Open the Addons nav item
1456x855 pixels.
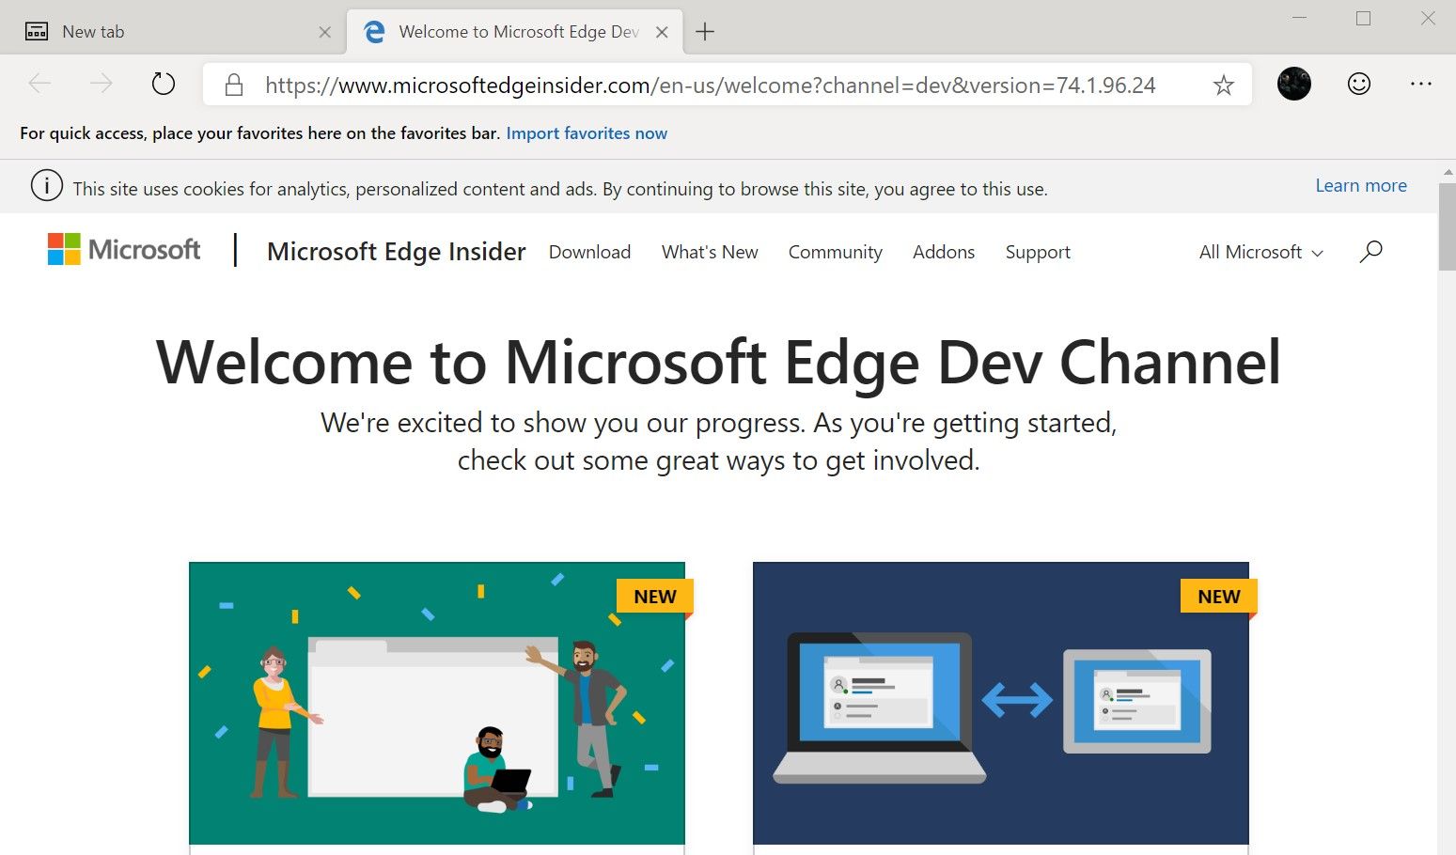click(x=944, y=252)
